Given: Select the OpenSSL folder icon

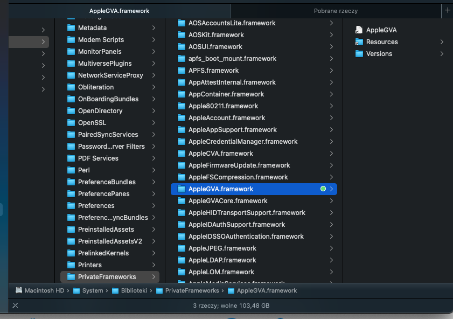Looking at the screenshot, I should tap(71, 122).
